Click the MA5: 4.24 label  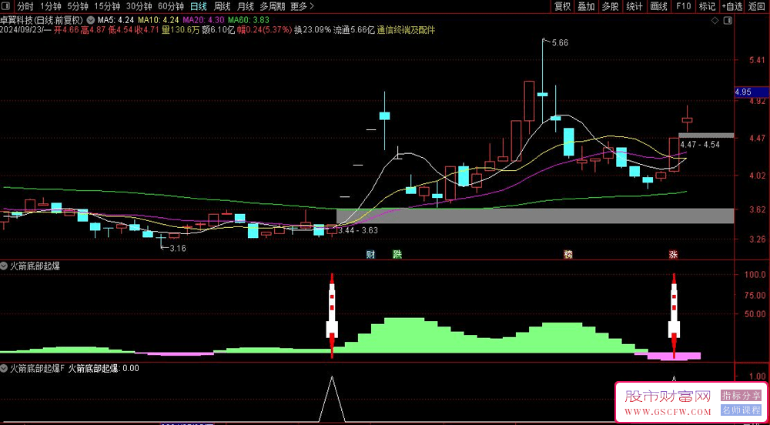(x=115, y=21)
